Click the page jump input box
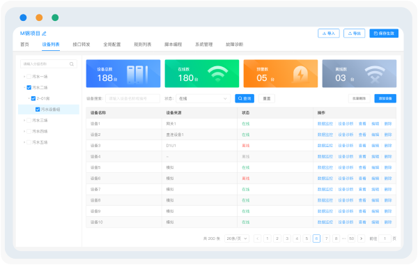 385,238
